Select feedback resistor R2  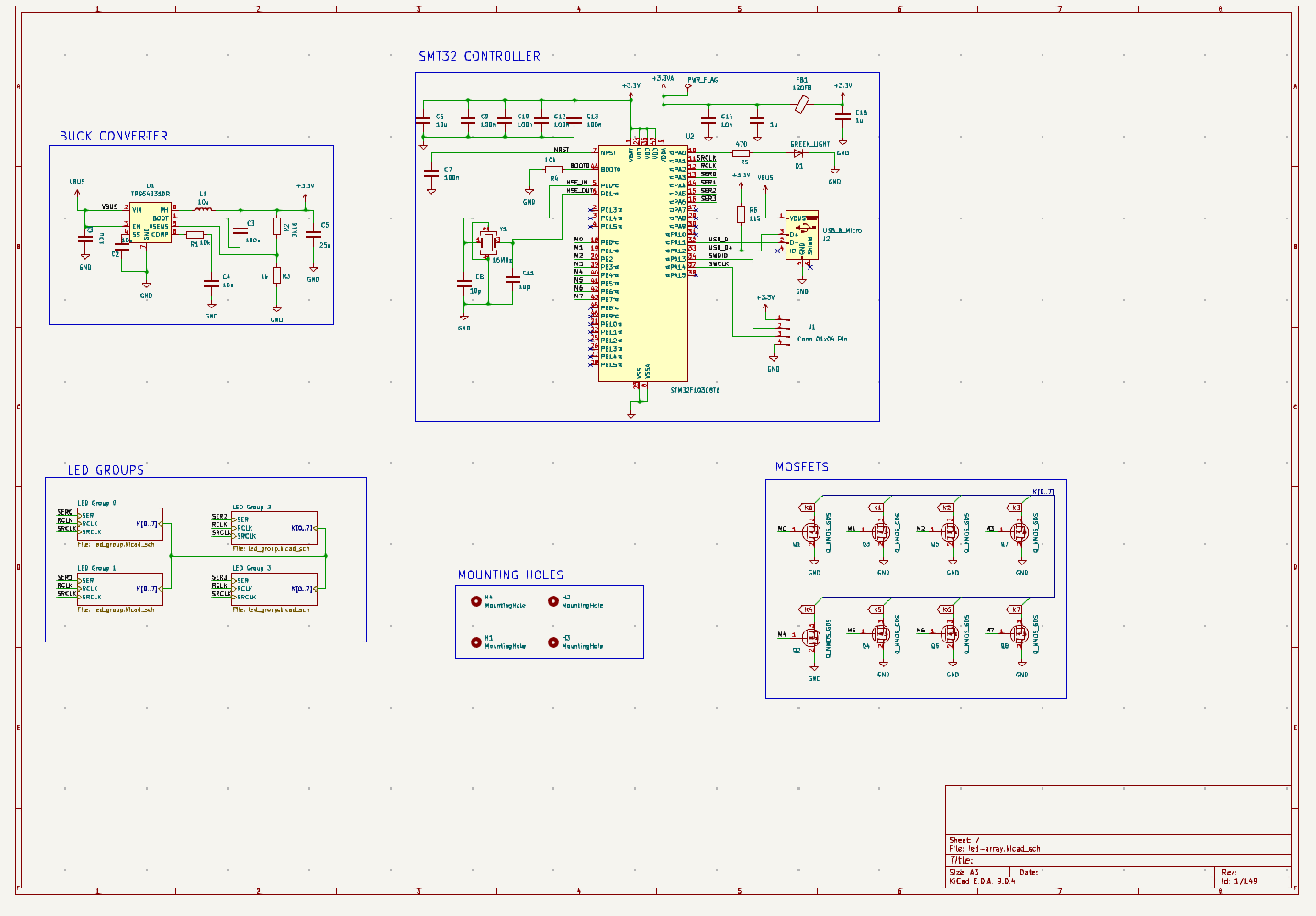click(277, 227)
